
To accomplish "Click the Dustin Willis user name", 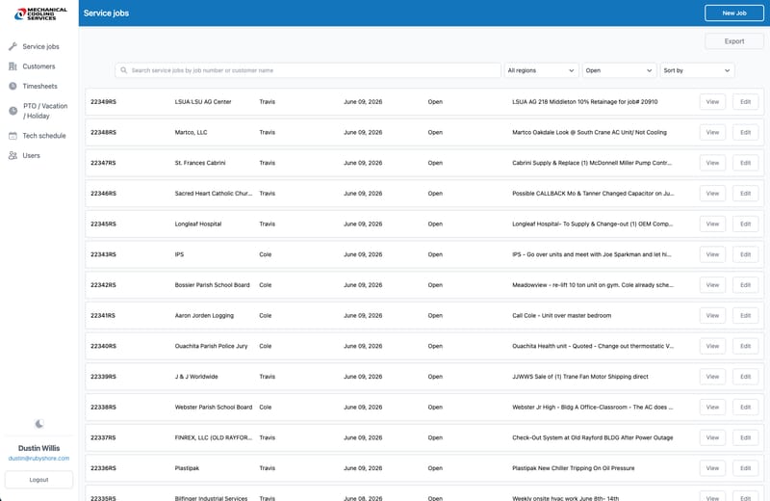I will point(38,448).
